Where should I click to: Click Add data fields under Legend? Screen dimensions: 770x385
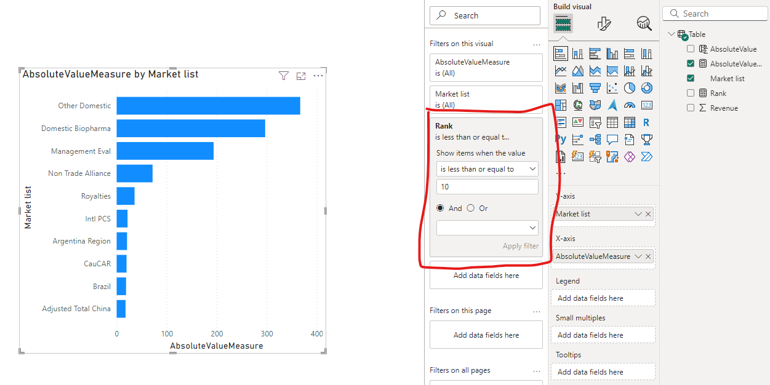603,298
